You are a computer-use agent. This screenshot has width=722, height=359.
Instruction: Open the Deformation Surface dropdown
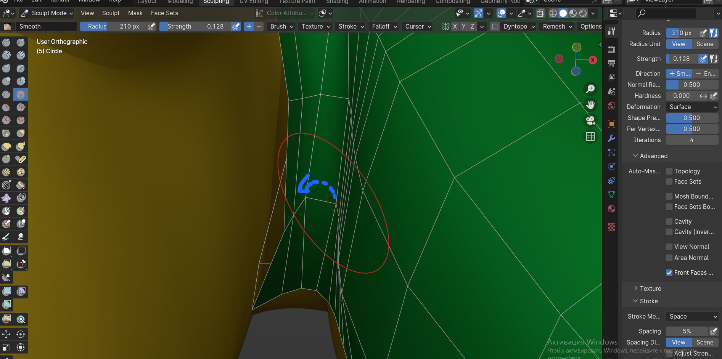692,107
